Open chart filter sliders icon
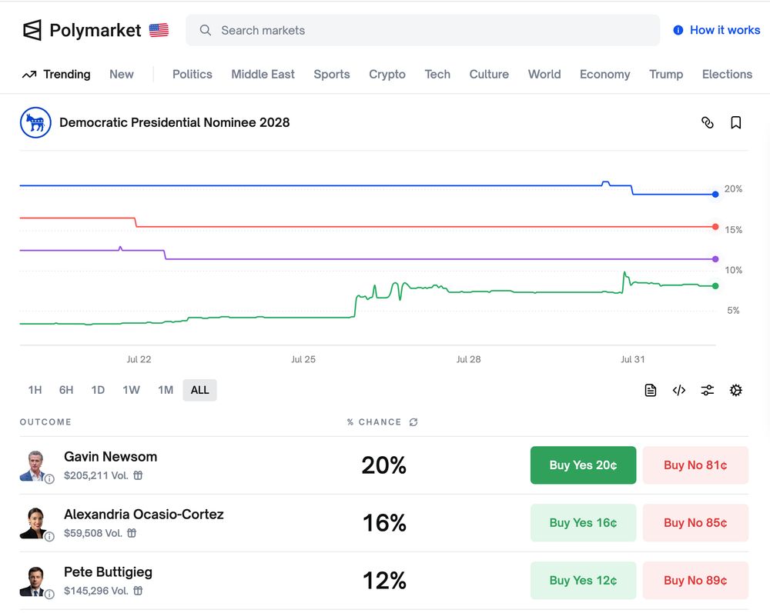Screen dimensions: 770x613 point(707,391)
